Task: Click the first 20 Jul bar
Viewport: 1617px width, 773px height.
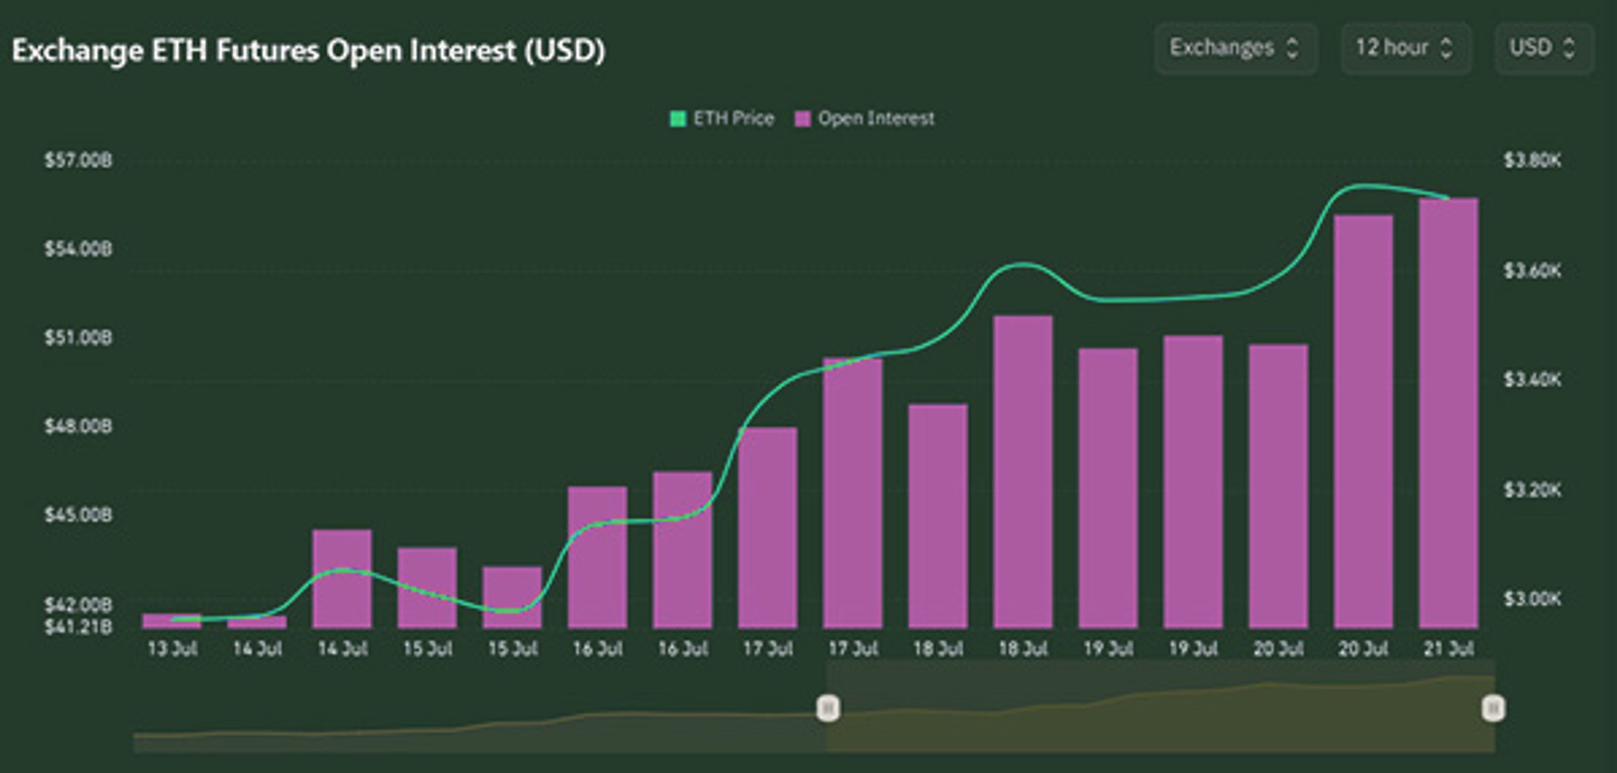Action: (x=1279, y=486)
